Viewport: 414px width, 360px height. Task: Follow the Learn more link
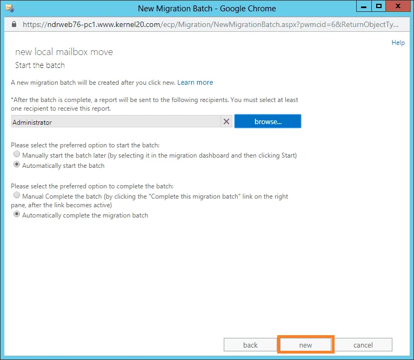[195, 83]
